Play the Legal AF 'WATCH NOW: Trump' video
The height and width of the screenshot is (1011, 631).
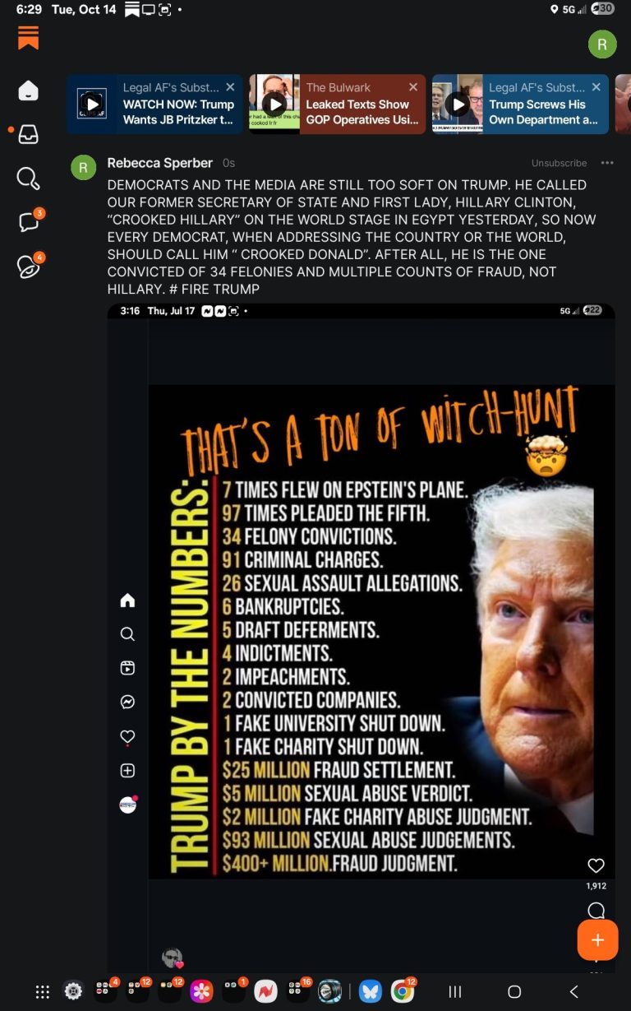(93, 104)
